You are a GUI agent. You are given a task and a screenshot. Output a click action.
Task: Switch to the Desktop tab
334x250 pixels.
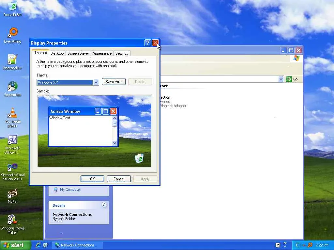pyautogui.click(x=57, y=53)
